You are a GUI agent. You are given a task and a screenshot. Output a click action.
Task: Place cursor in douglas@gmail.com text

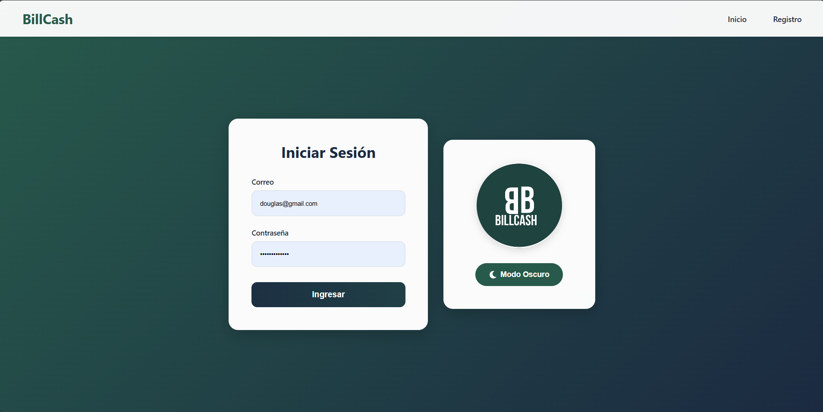(289, 204)
